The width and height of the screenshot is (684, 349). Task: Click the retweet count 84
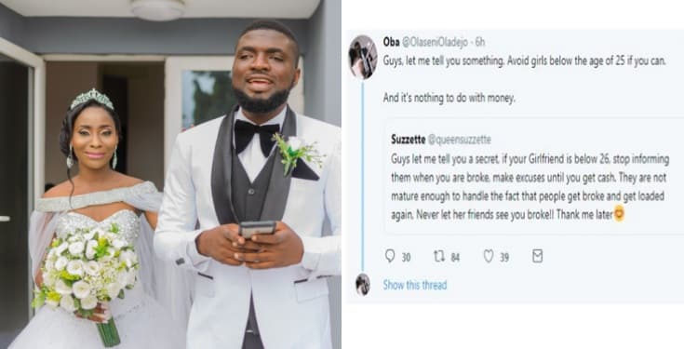pos(455,258)
